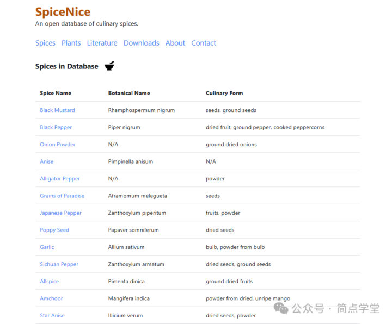Open the Literature navigation link
Image resolution: width=392 pixels, height=324 pixels.
click(102, 43)
